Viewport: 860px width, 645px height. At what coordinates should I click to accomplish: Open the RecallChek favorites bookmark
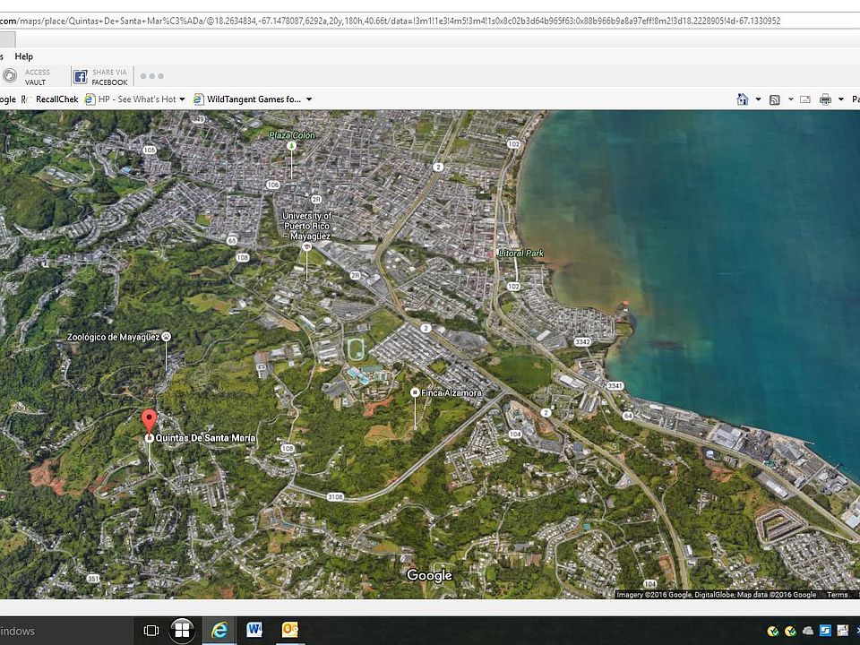[56, 99]
